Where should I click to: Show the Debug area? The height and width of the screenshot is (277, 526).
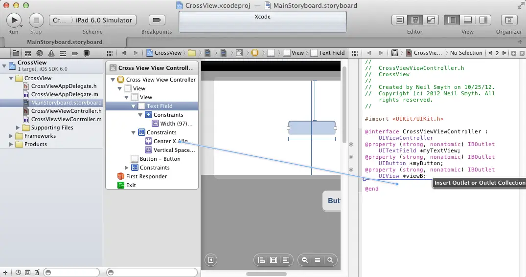coord(468,20)
